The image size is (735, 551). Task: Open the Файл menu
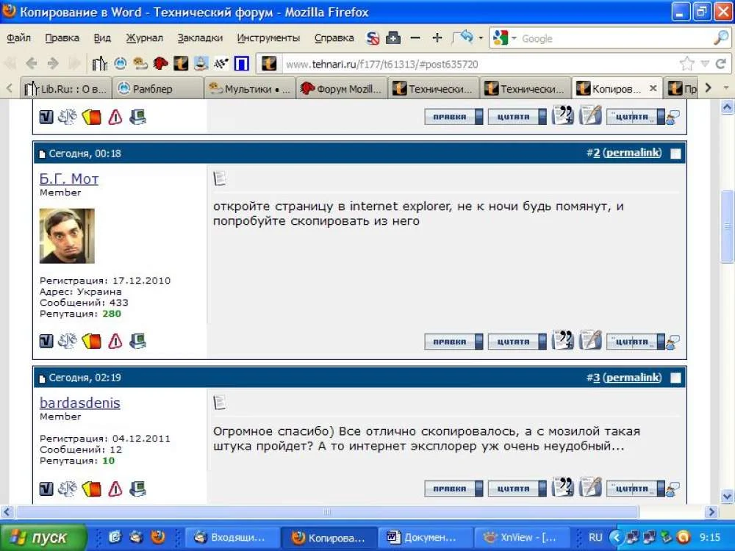[19, 38]
